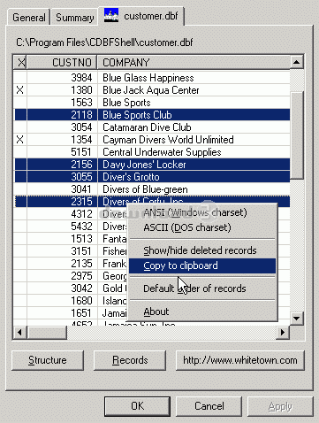Screen dimensions: 319x423
Task: Select Central Underwater Supplies row
Action: tap(152, 152)
